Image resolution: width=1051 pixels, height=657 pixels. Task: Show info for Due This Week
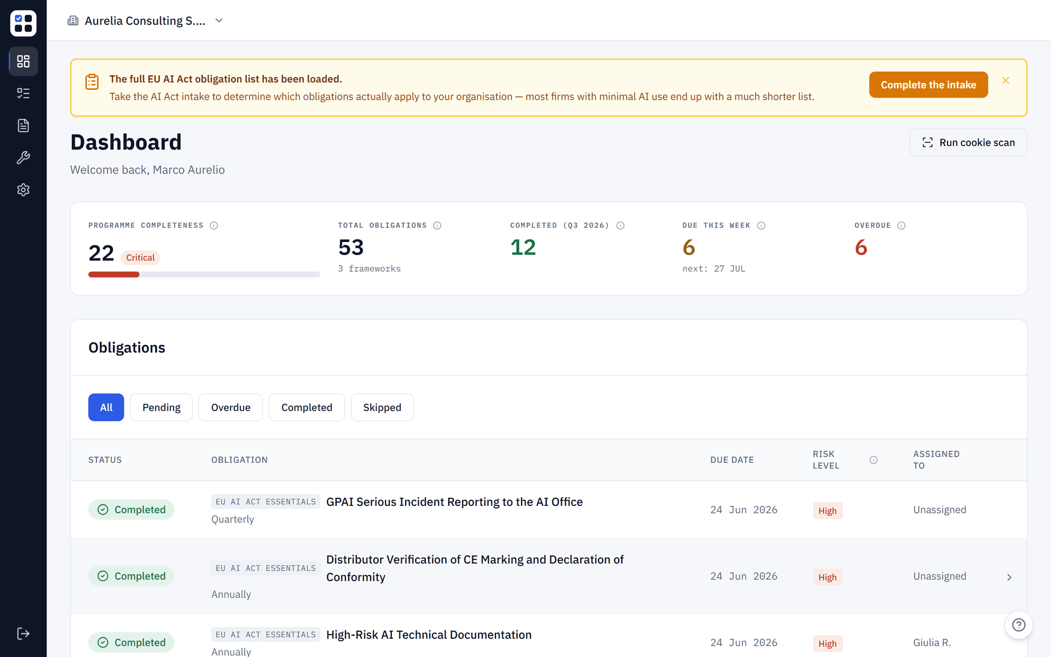761,226
